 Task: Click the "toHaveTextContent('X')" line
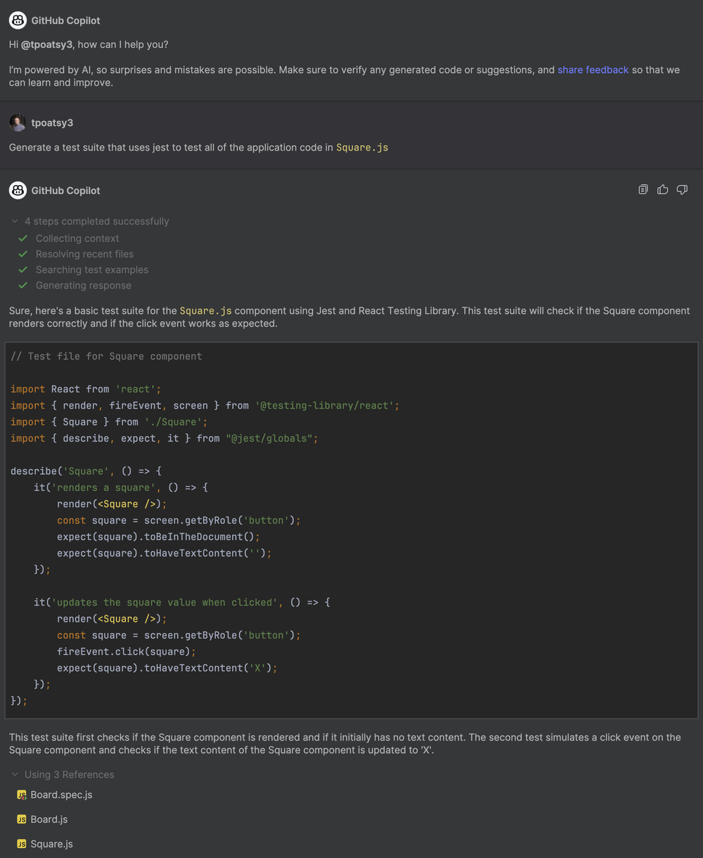point(167,668)
